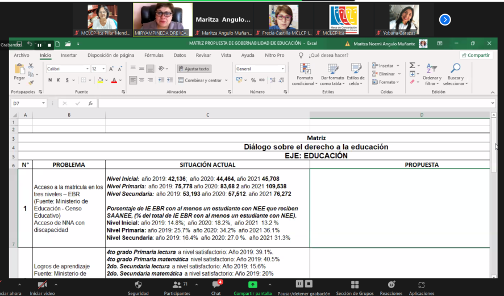Expand the Name Box dropdown arrow

click(43, 104)
